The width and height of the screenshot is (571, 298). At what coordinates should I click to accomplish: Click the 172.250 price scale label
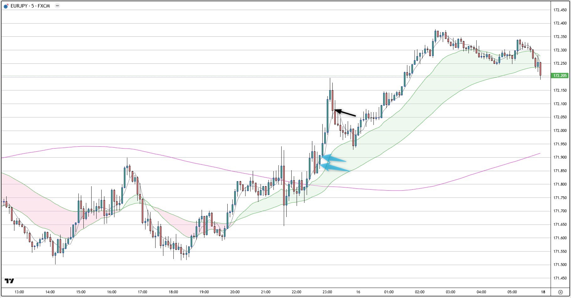[560, 63]
